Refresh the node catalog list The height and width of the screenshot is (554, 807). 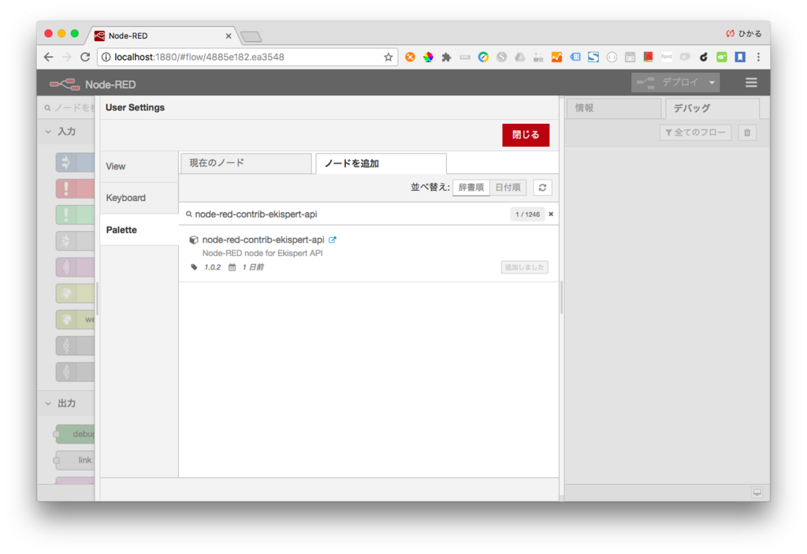click(x=542, y=188)
